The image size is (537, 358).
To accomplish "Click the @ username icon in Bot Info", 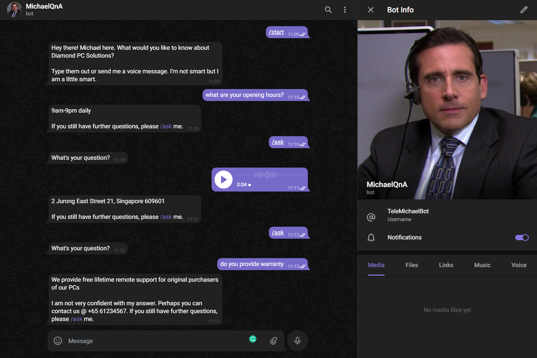I will (x=371, y=217).
